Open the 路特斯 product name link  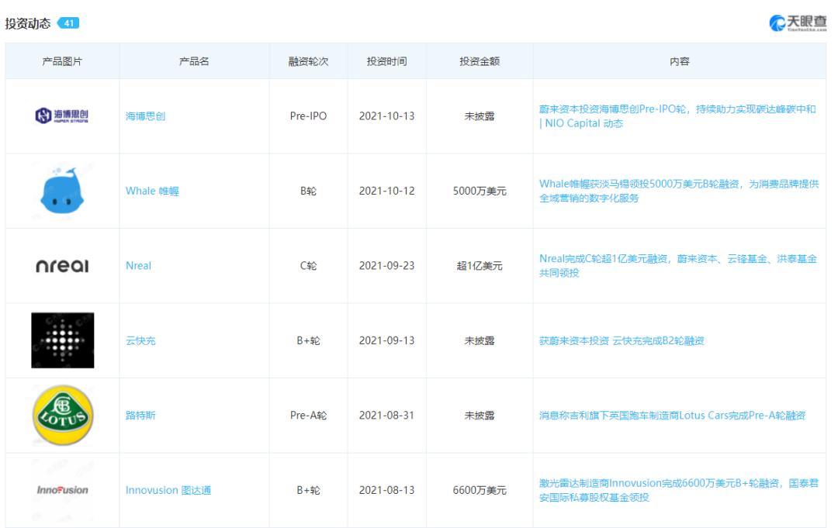point(140,416)
